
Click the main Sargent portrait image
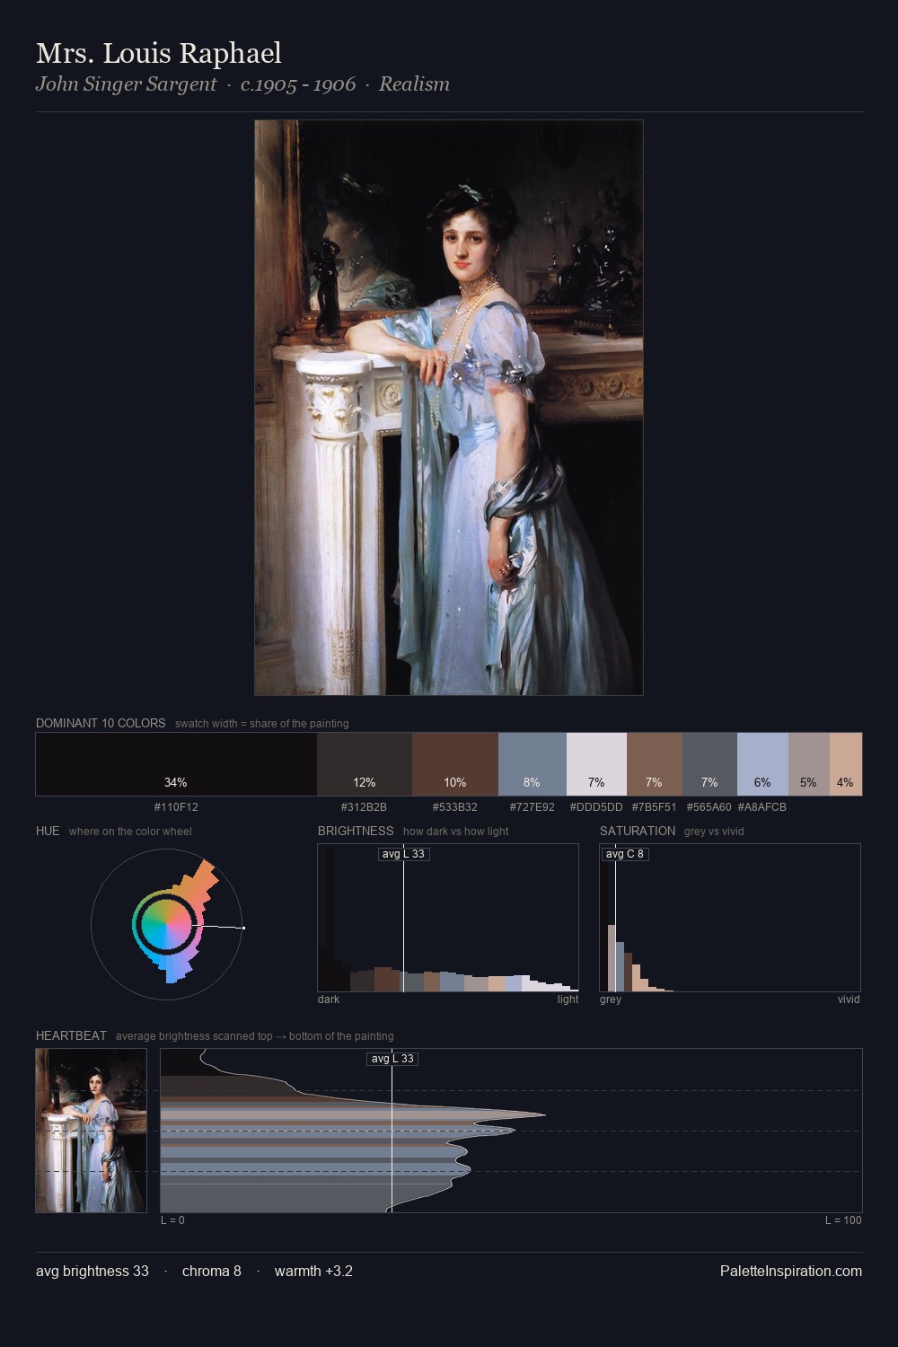pyautogui.click(x=449, y=408)
